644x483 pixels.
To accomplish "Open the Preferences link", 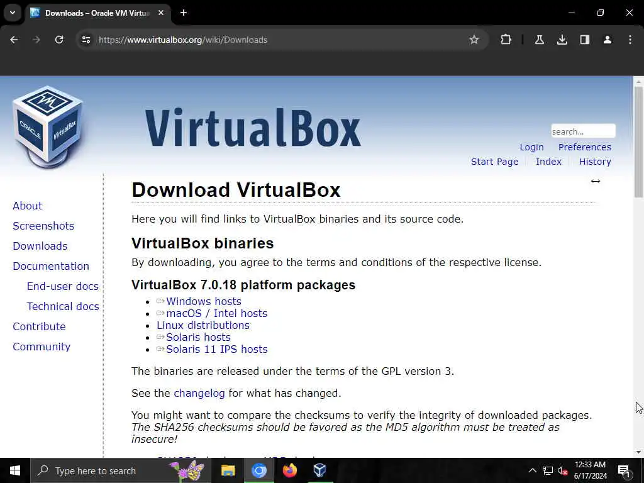I will pyautogui.click(x=584, y=147).
